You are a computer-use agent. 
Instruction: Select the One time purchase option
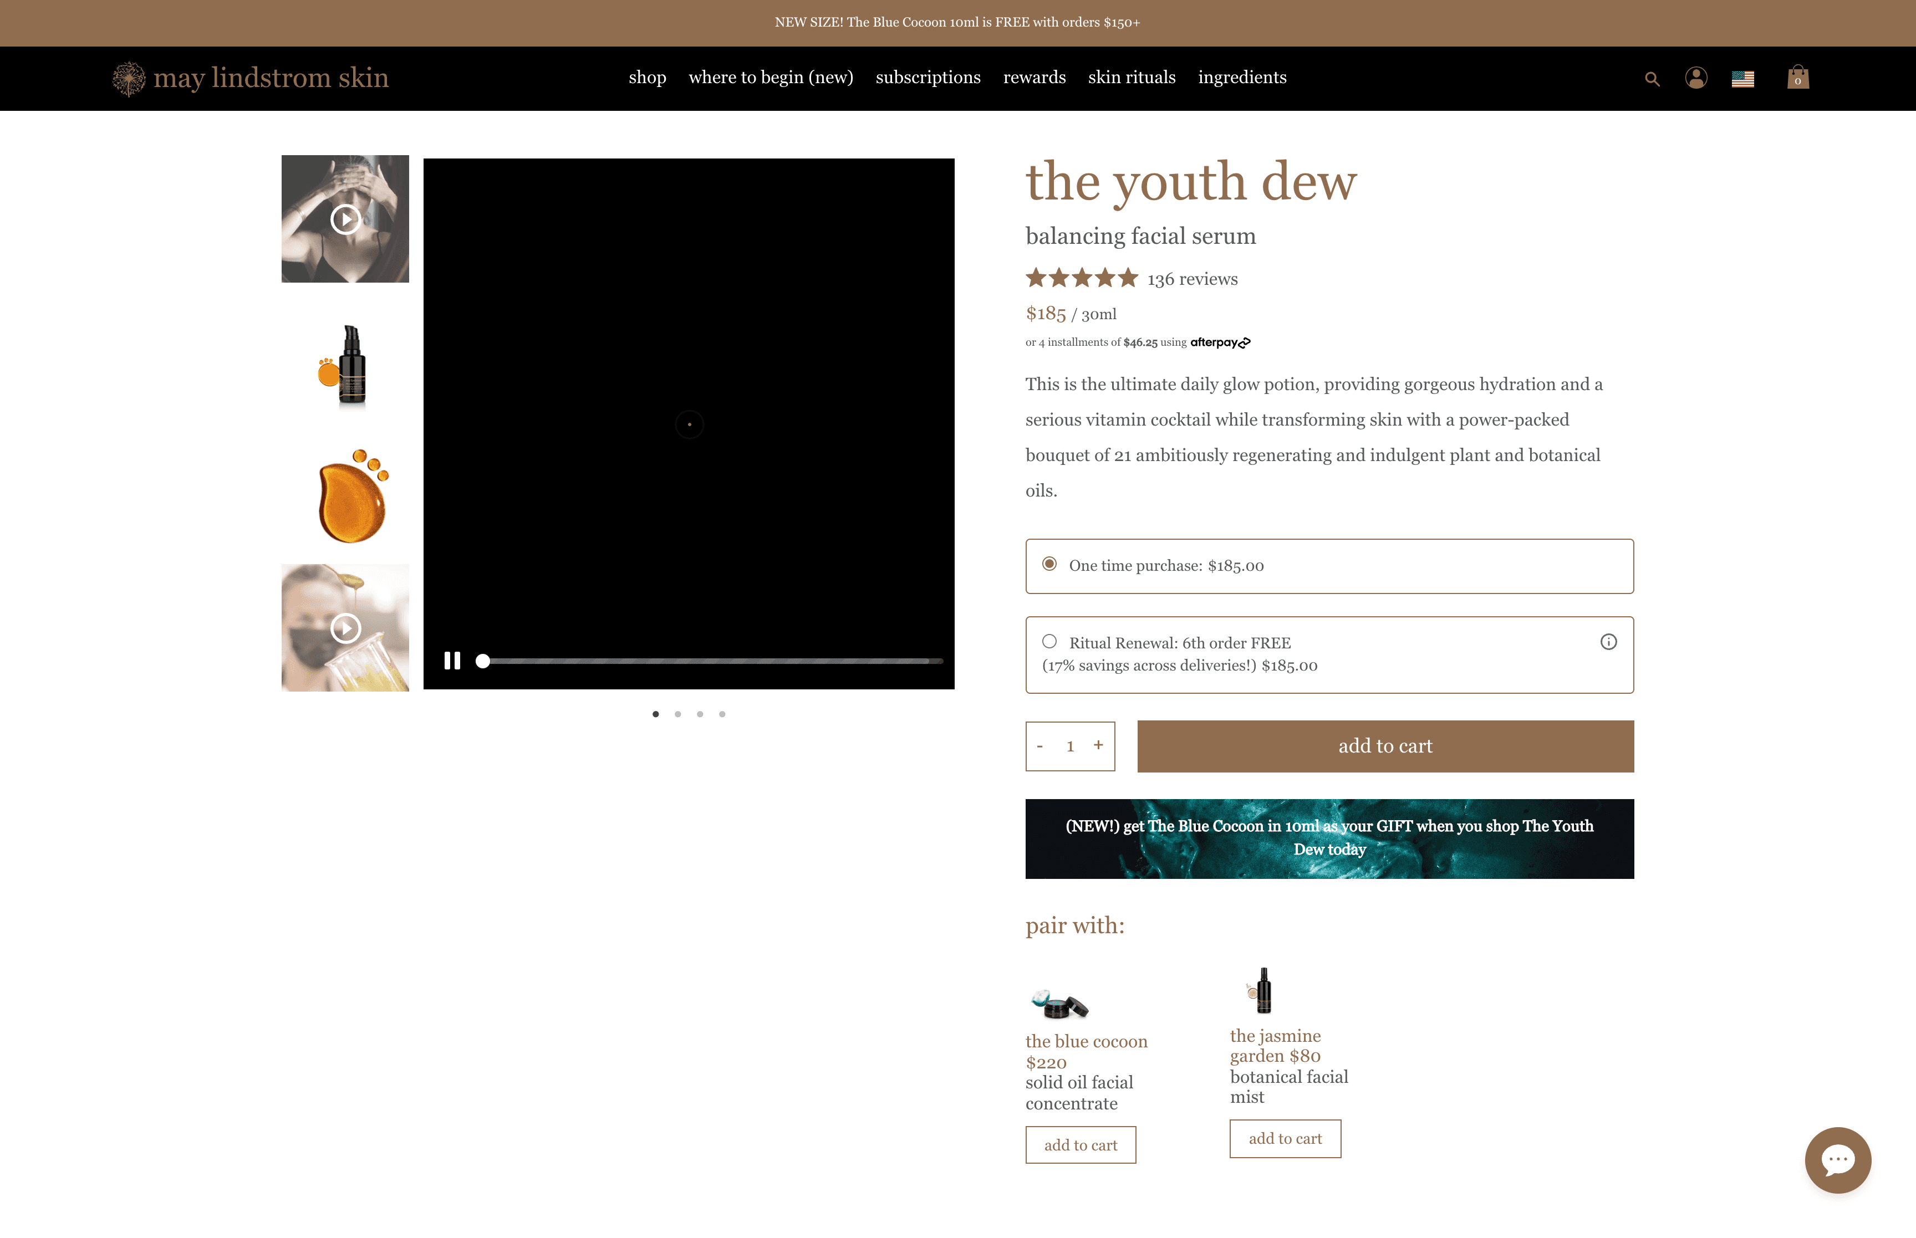(x=1049, y=564)
